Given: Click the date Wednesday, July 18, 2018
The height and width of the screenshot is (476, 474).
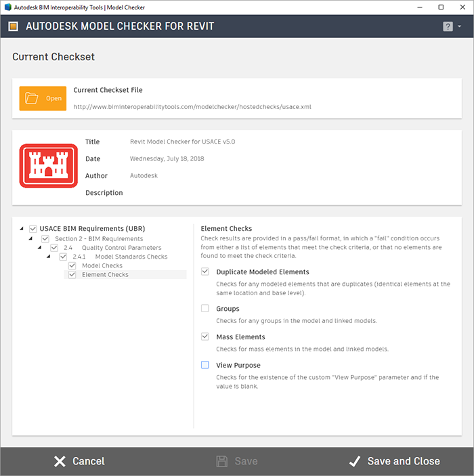Looking at the screenshot, I should [x=167, y=158].
